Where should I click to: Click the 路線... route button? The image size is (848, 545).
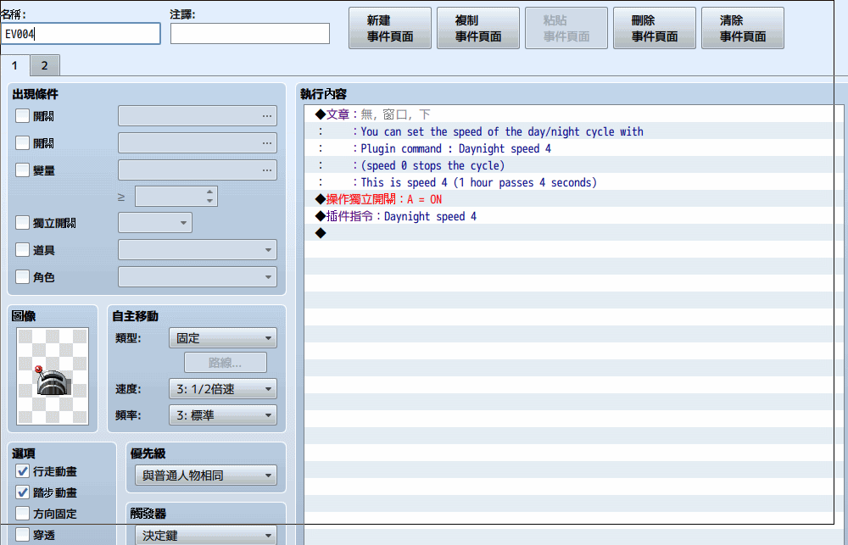click(226, 362)
